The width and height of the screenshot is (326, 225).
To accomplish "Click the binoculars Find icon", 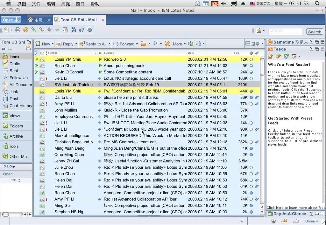I will pos(74,30).
